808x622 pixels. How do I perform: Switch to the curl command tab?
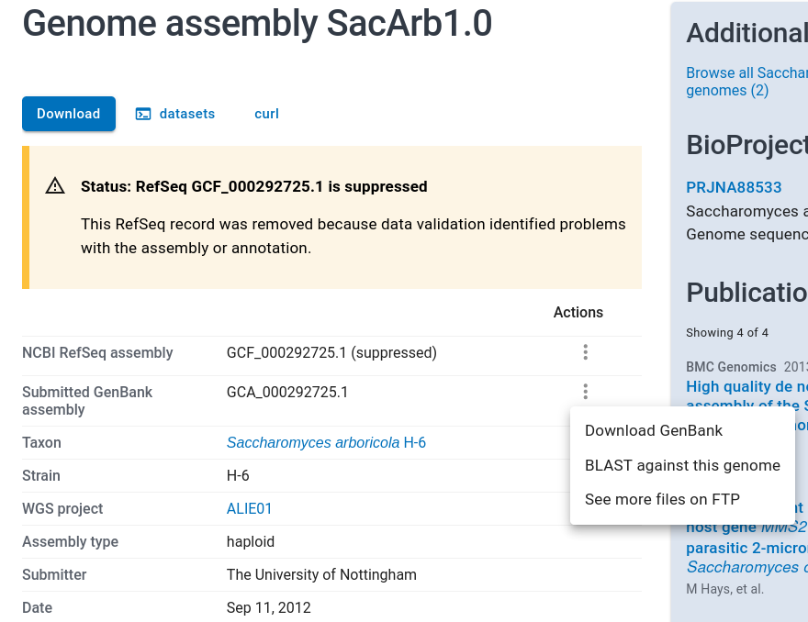[266, 114]
